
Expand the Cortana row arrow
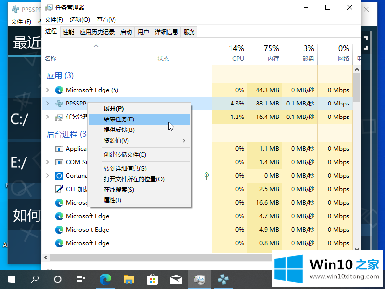coord(48,176)
